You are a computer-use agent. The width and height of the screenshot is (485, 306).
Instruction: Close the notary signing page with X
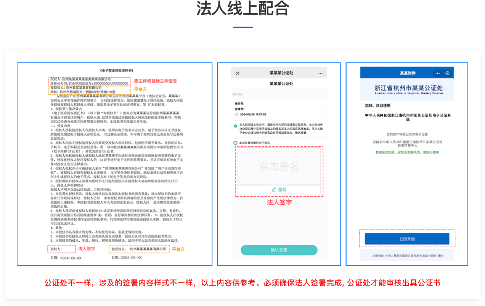[238, 73]
